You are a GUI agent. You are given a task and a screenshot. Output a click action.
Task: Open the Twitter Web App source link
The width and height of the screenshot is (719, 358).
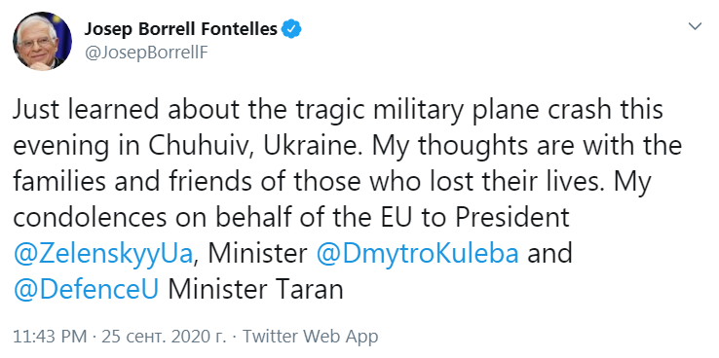[x=311, y=337]
